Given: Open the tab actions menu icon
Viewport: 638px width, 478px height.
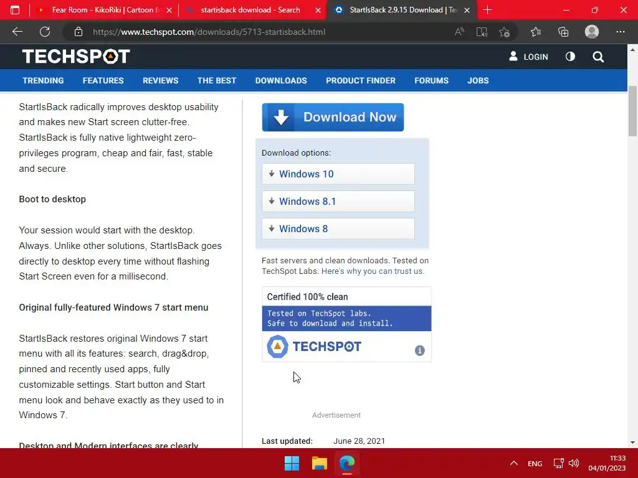Looking at the screenshot, I should click(x=15, y=10).
